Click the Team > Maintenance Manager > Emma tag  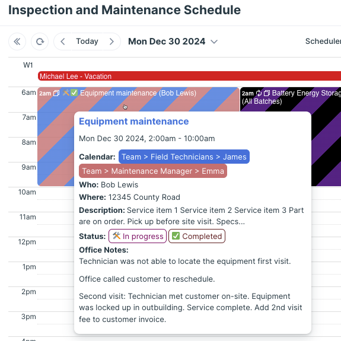tap(153, 171)
